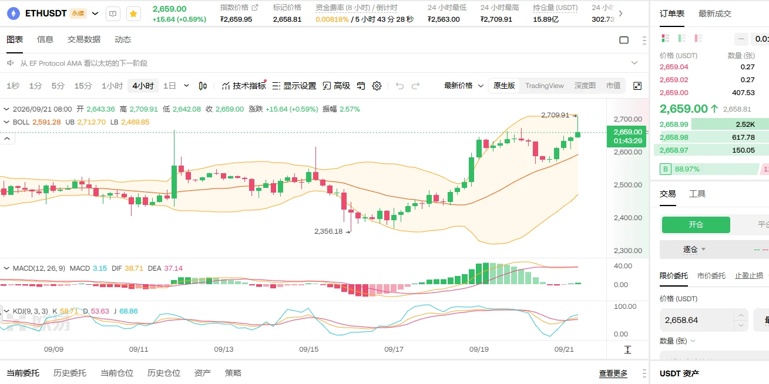The height and width of the screenshot is (384, 769).
Task: Toggle the favorite star for ETHUSDT
Action: 134,13
